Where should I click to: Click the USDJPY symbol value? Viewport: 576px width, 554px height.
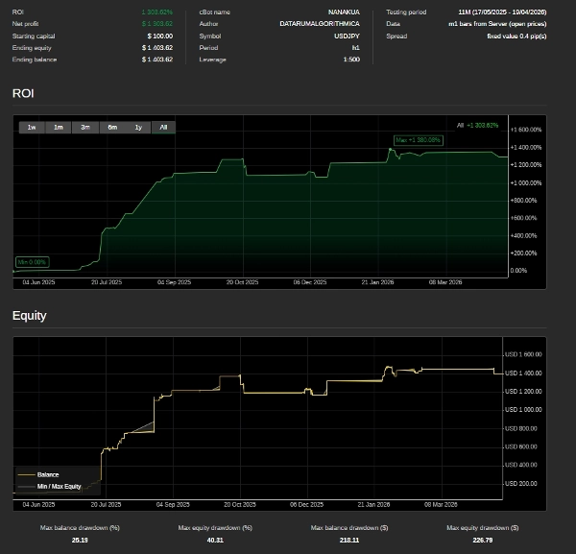point(347,36)
